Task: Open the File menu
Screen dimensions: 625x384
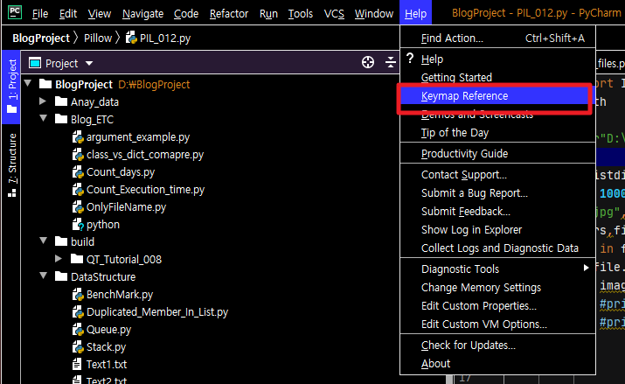Action: [40, 13]
